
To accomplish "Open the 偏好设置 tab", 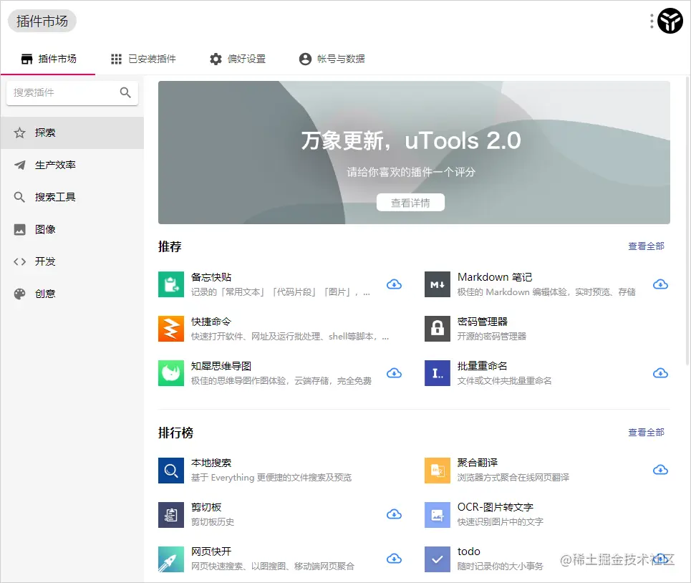I will coord(238,59).
